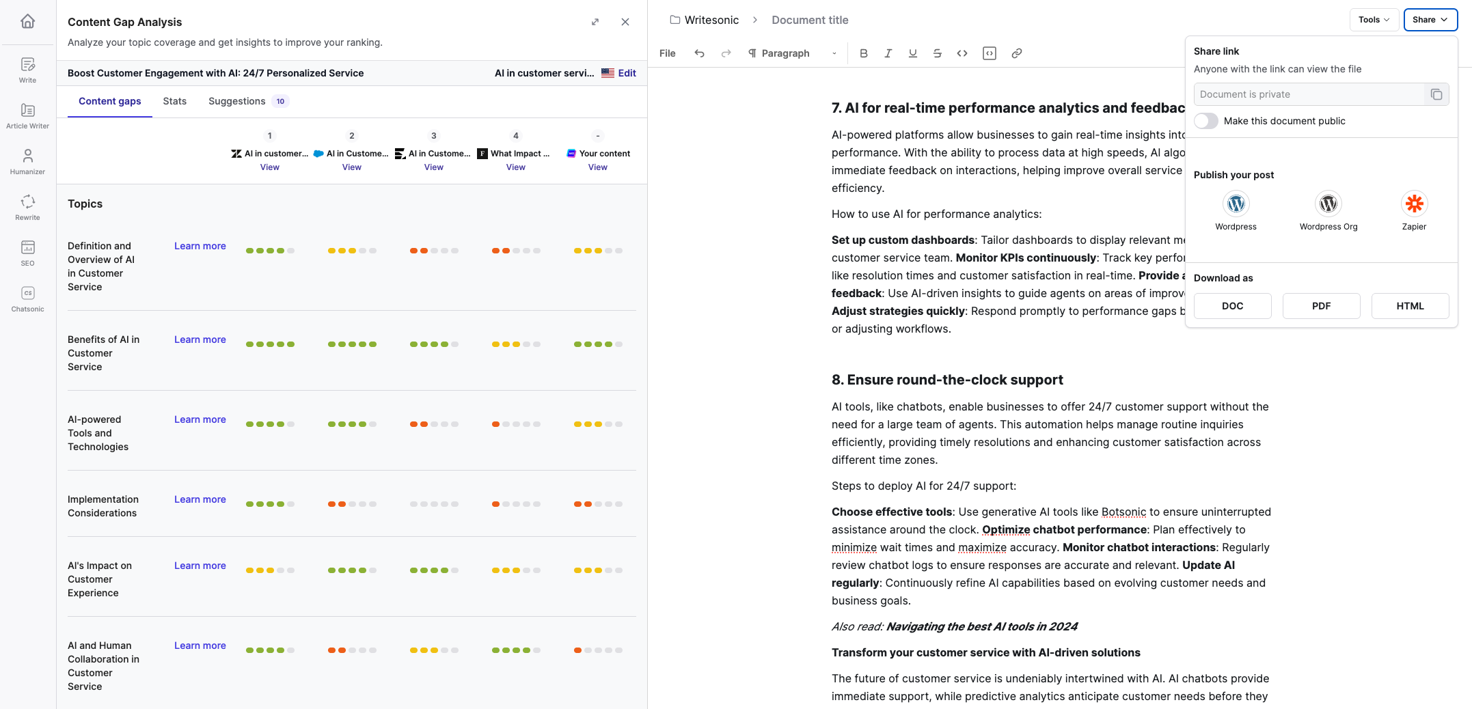
Task: Click the Your content score dots for Implementation Considerations
Action: click(x=598, y=504)
